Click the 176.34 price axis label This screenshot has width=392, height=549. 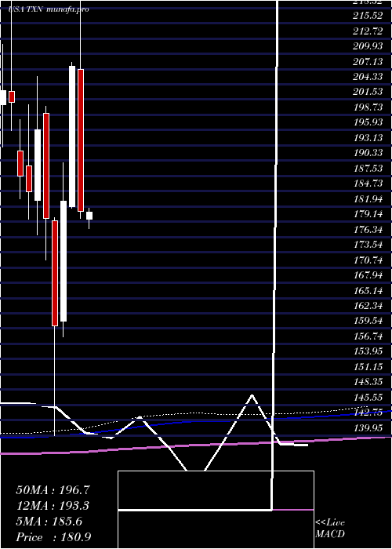368,229
